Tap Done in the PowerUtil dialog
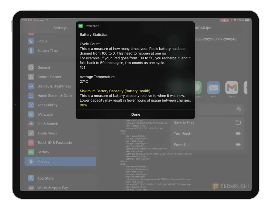Viewport: 272px width, 209px height. (x=136, y=115)
